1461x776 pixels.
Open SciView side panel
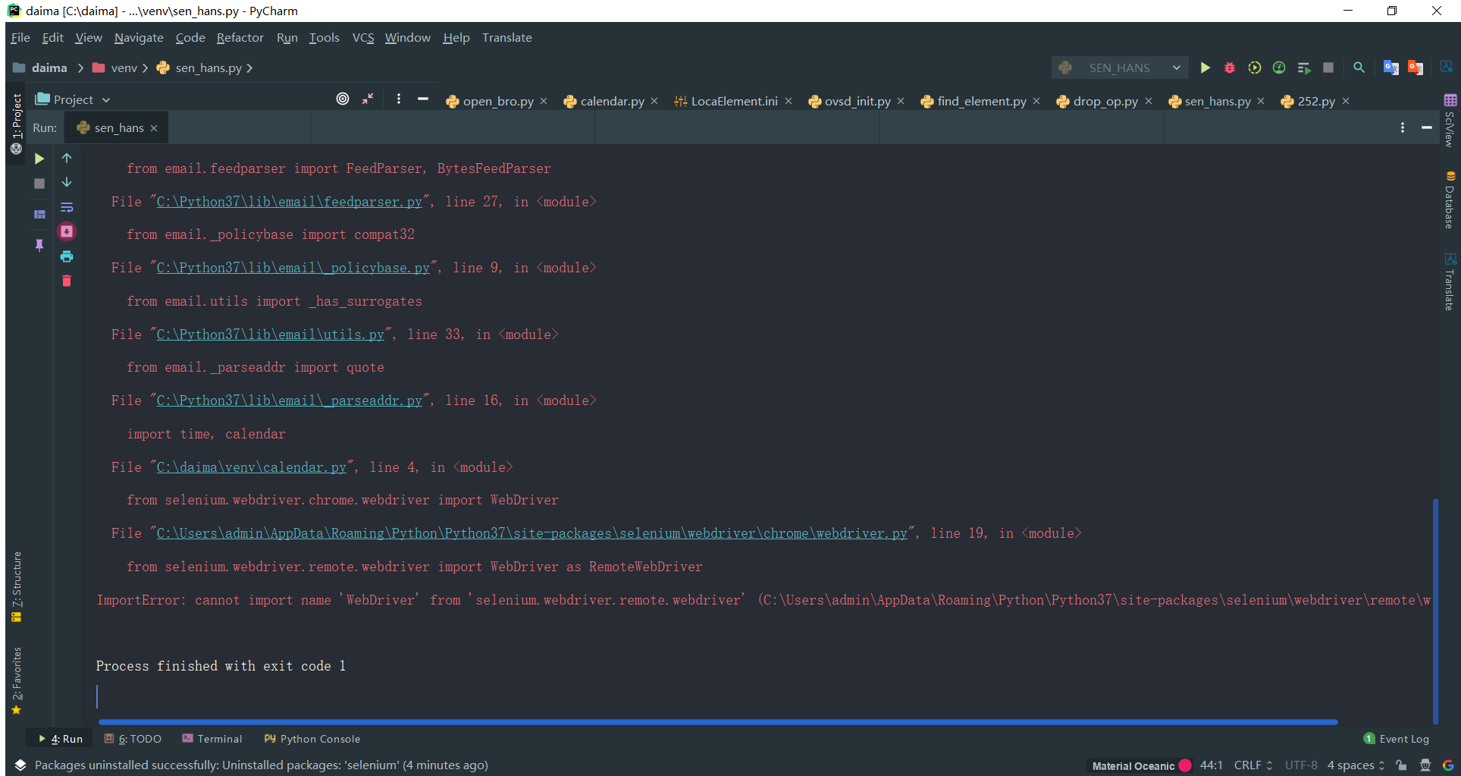point(1450,121)
